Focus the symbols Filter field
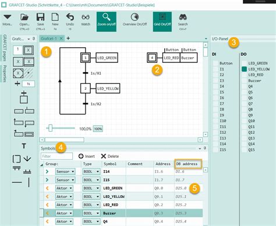The width and height of the screenshot is (276, 226). pos(56,156)
